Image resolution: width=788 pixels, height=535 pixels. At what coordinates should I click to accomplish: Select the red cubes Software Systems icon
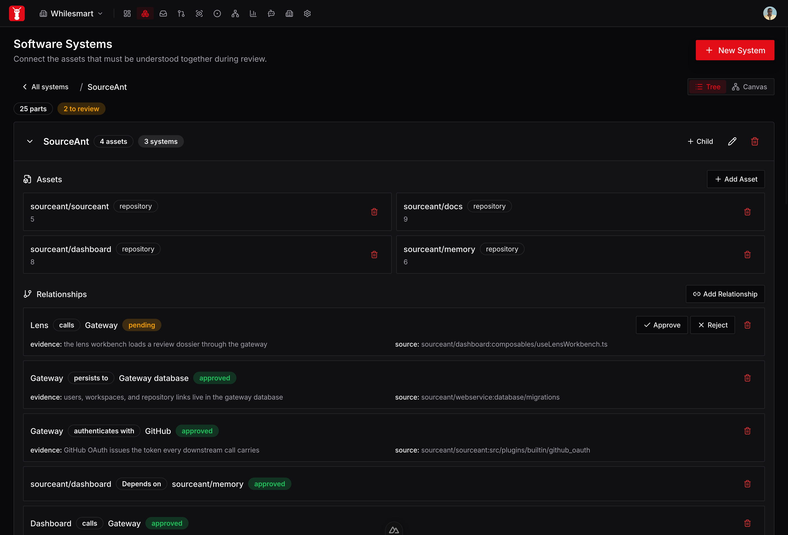(145, 14)
